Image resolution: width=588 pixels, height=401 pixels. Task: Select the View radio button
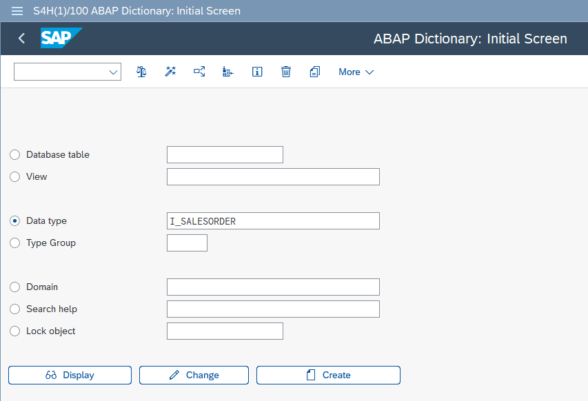point(14,177)
